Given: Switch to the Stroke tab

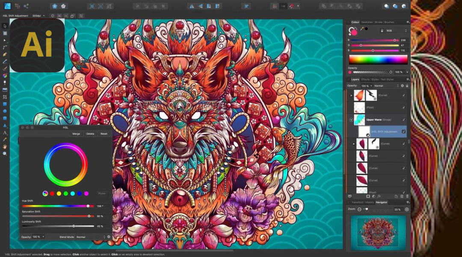Looking at the screenshot, I should click(378, 22).
